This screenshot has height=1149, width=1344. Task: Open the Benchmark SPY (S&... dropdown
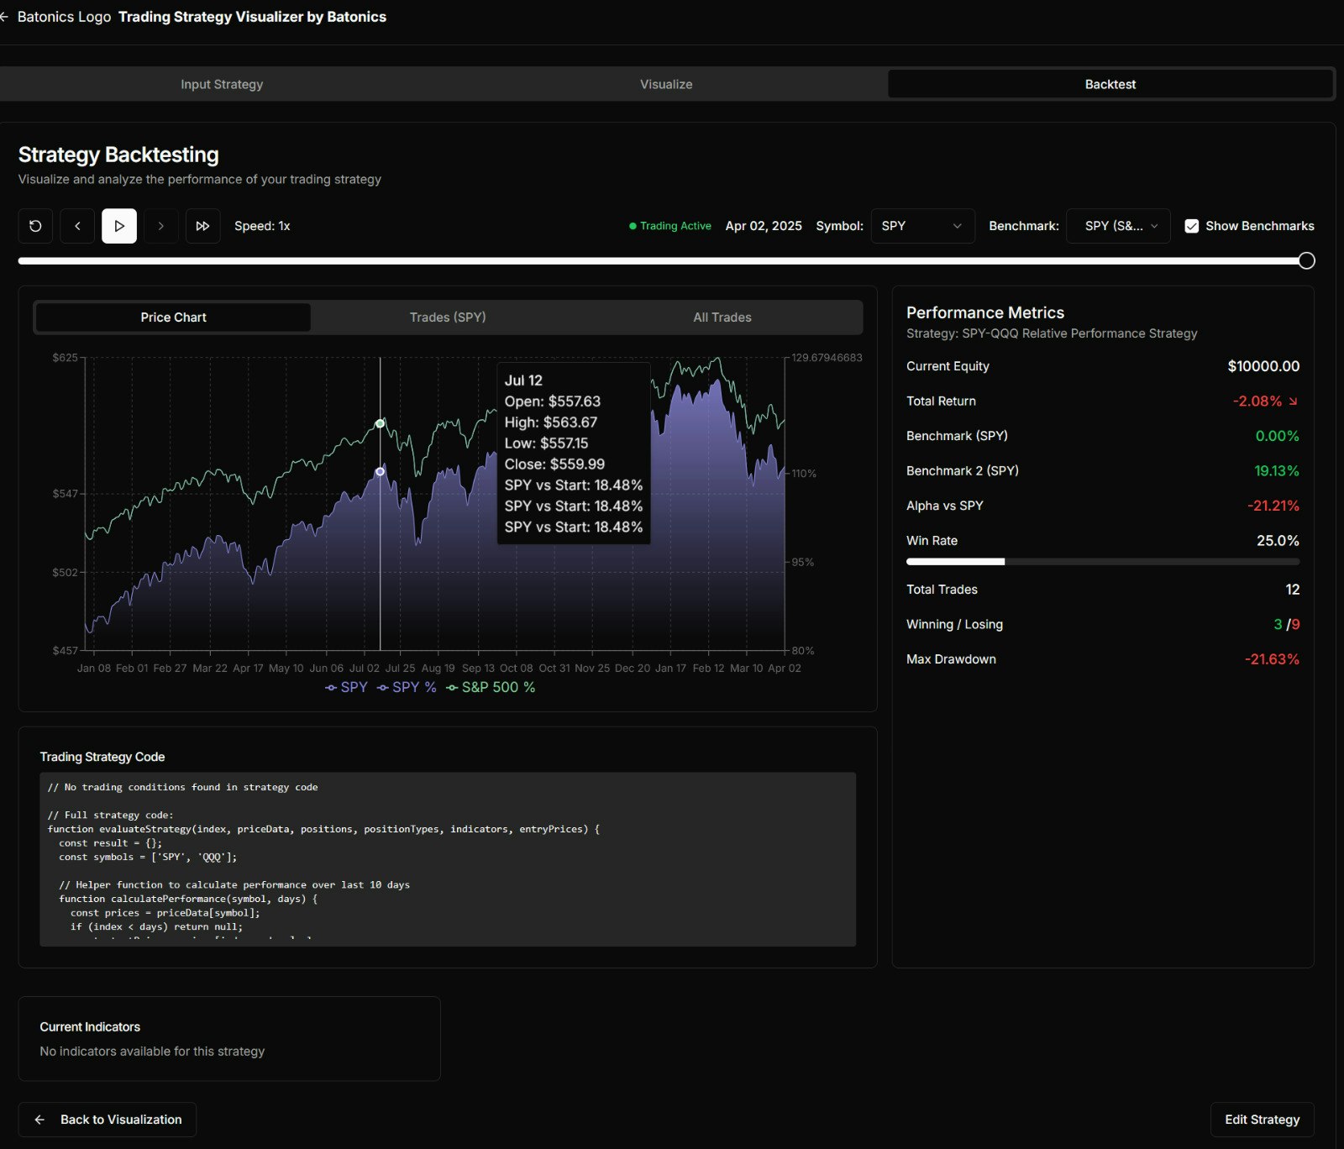[x=1118, y=226]
